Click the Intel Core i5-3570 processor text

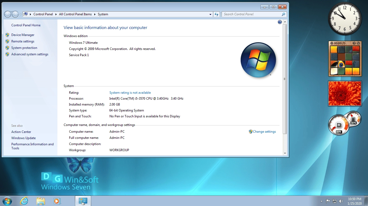(146, 99)
